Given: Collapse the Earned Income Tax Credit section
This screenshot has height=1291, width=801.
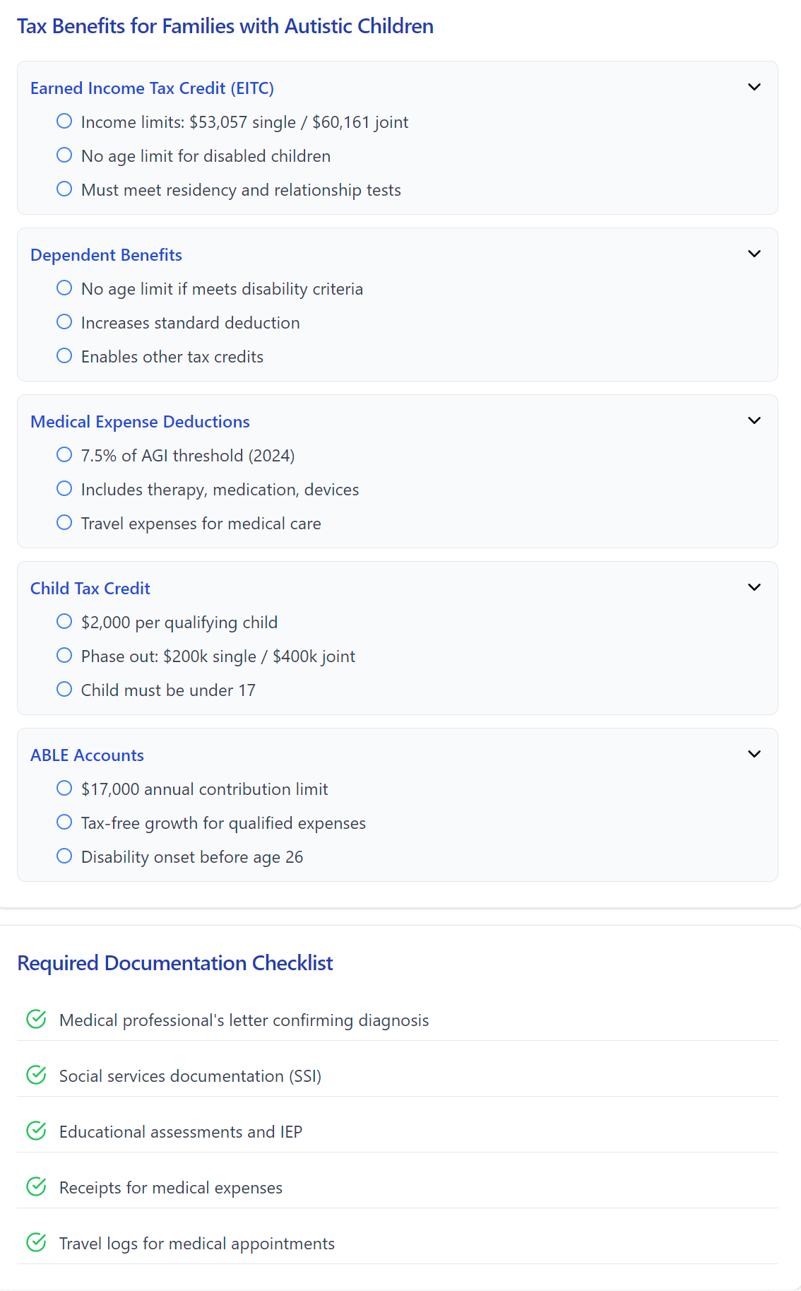Looking at the screenshot, I should click(754, 87).
